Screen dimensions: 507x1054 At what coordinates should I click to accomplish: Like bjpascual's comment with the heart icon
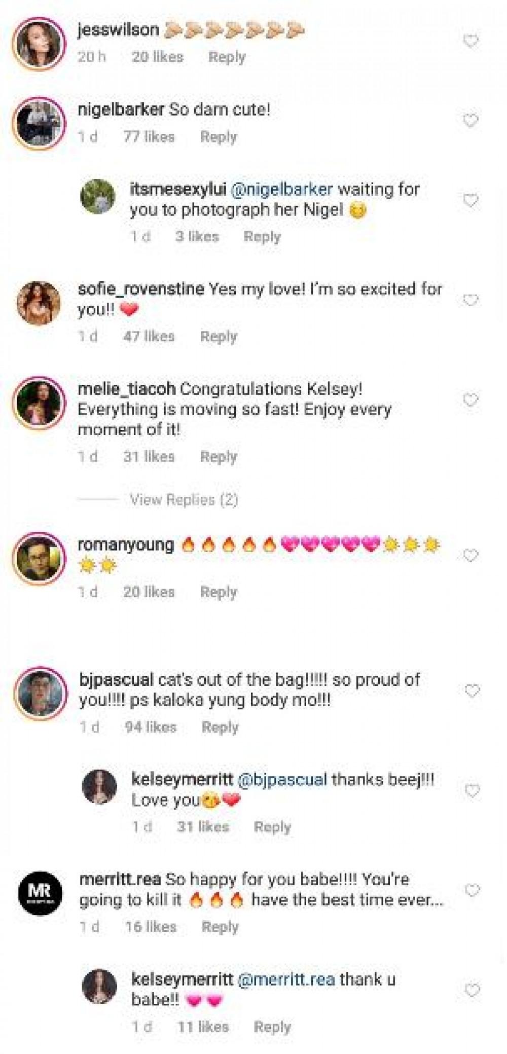point(472,690)
